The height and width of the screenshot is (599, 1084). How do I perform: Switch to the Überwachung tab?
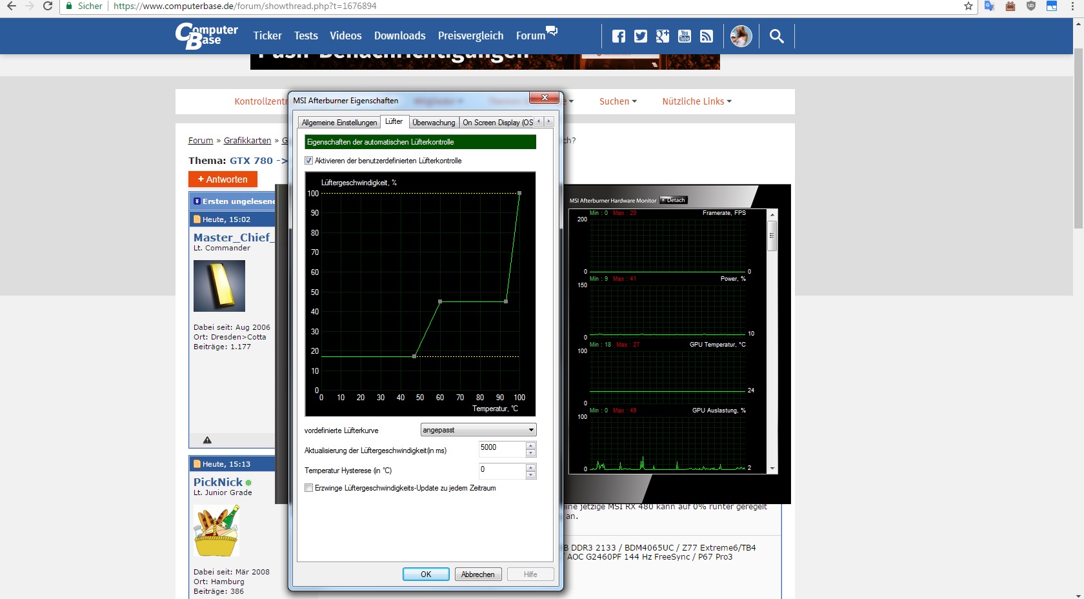(434, 123)
